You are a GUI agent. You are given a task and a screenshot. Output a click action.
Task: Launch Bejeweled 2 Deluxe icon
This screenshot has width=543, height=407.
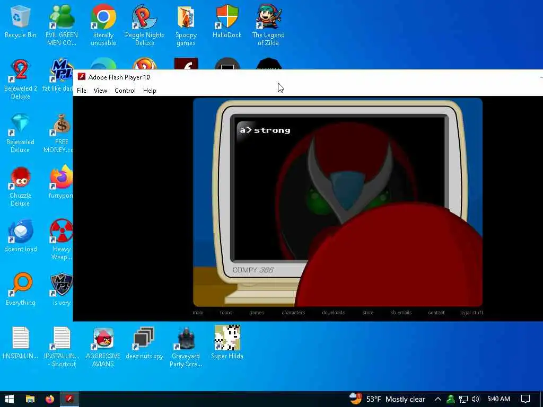coord(21,79)
